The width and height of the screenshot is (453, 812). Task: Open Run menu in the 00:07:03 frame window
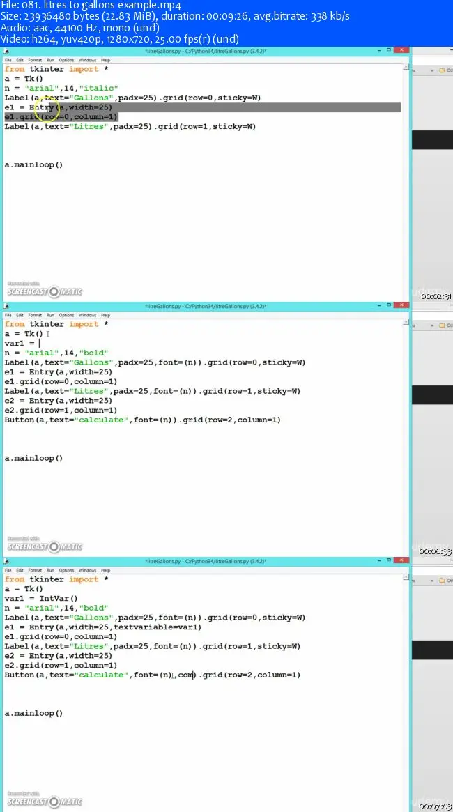50,570
